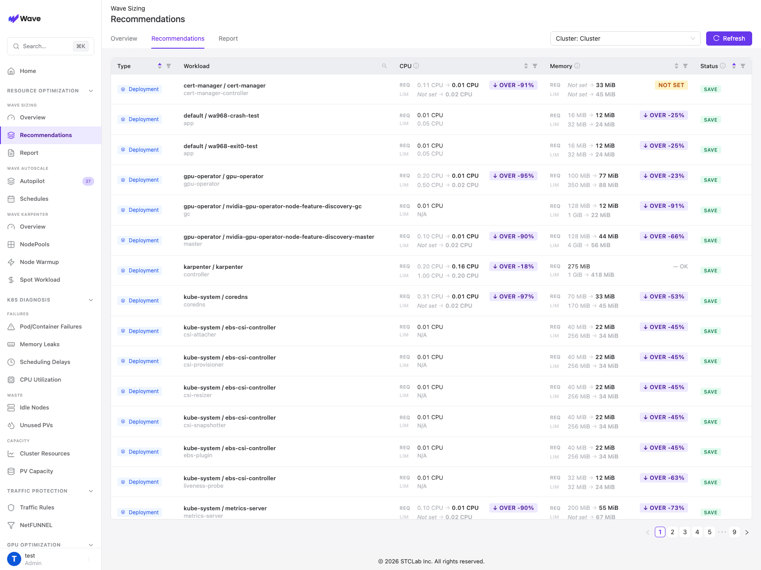Sort by the Memory column
This screenshot has width=761, height=570.
tap(676, 66)
